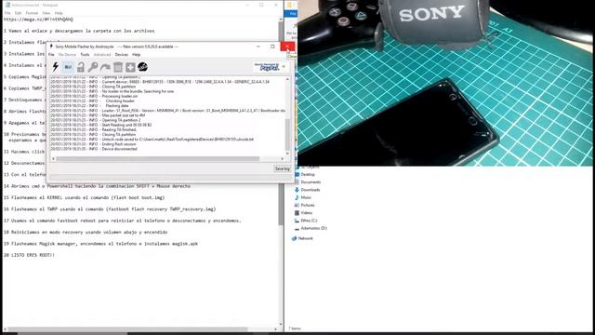Click the 'Ending flash session' log entry
This screenshot has height=335, width=595.
[x=93, y=144]
